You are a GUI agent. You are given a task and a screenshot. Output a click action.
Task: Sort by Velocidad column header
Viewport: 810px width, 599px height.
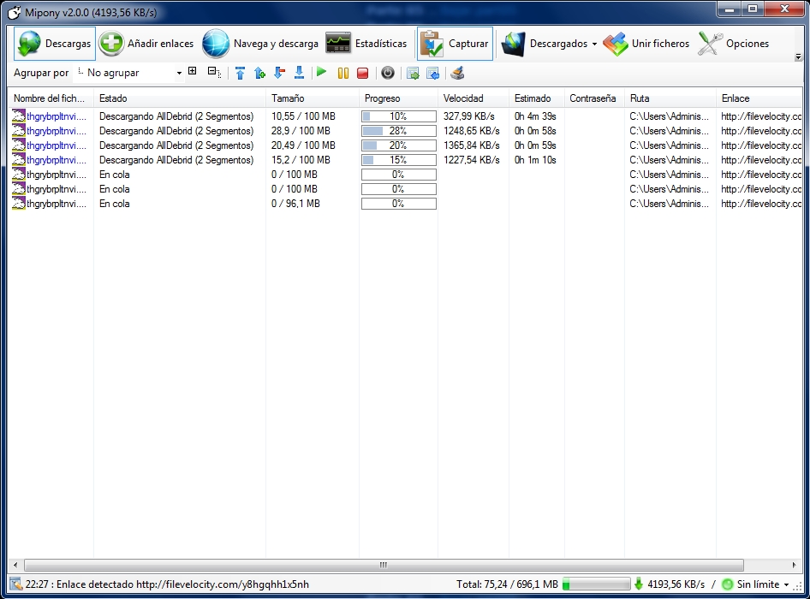(x=473, y=98)
